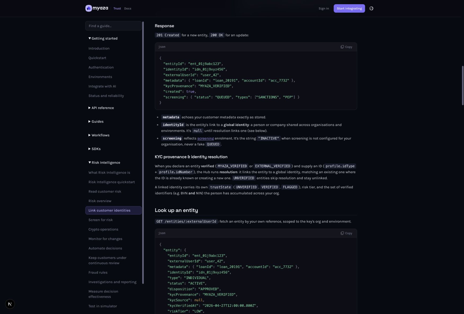The height and width of the screenshot is (314, 464).
Task: Open Keep customers under continuous review
Action: [108, 260]
